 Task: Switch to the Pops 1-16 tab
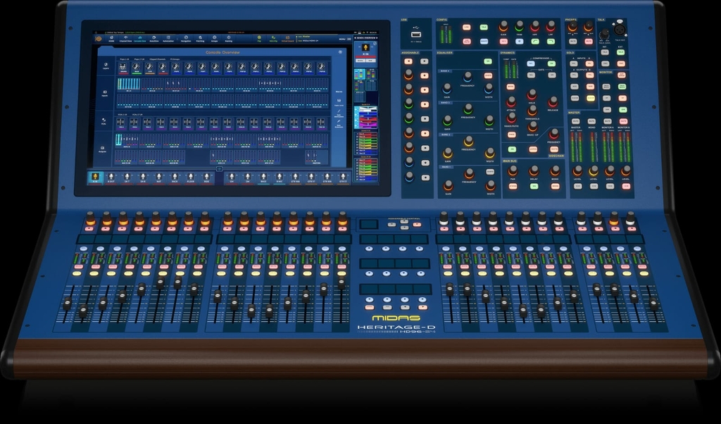[x=124, y=59]
